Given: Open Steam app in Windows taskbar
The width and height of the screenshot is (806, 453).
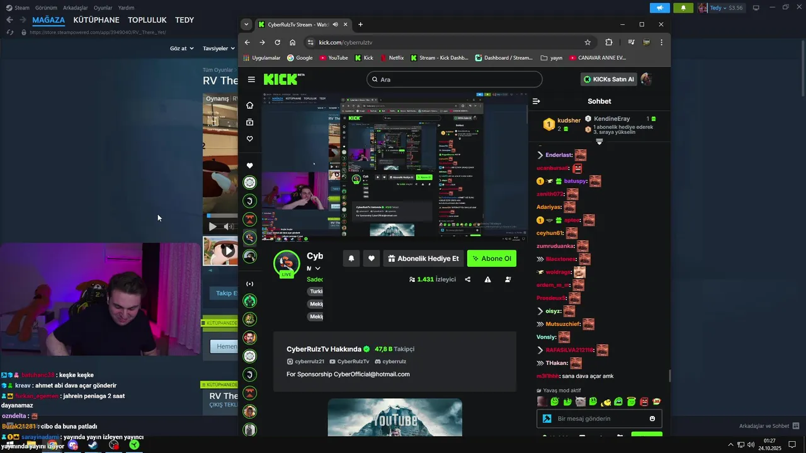Looking at the screenshot, I should coord(93,445).
